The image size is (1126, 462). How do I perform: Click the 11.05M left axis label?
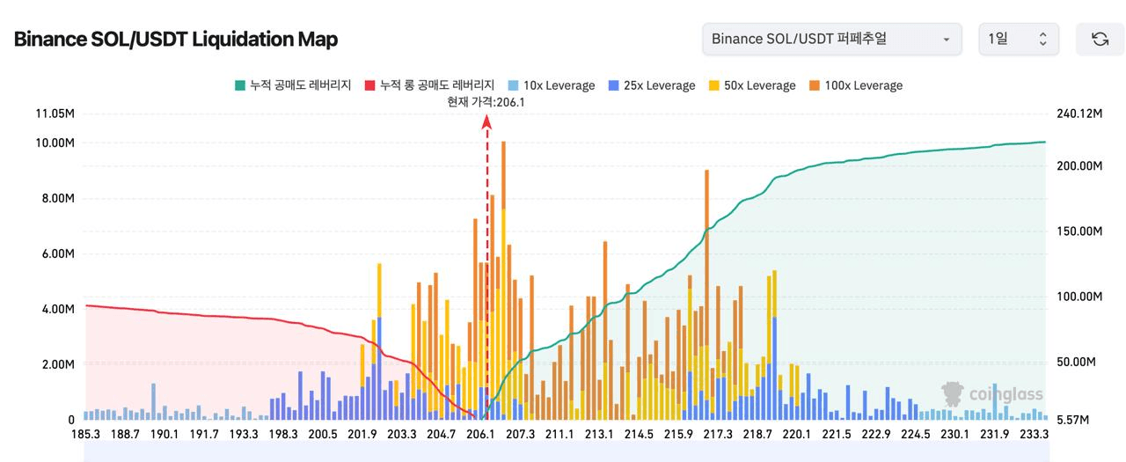point(55,114)
